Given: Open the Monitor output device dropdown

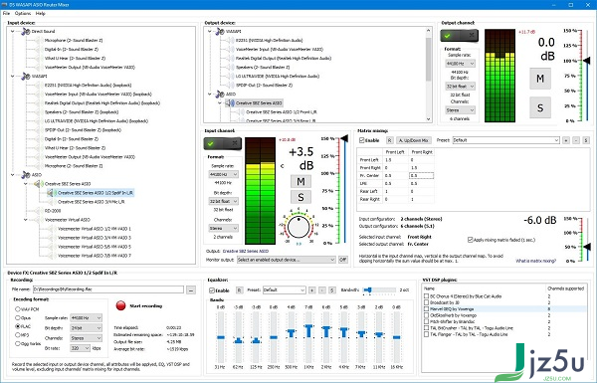Looking at the screenshot, I should tap(286, 260).
